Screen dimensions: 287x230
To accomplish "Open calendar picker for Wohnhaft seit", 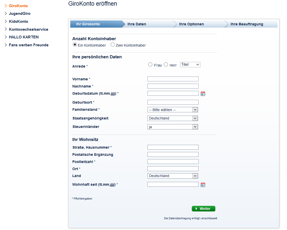I will point(203,184).
